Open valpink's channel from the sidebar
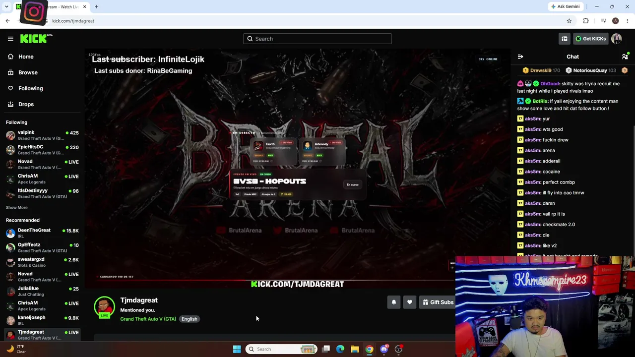 click(42, 135)
